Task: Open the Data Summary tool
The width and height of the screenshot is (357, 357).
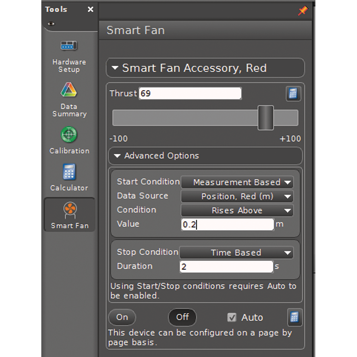Action: point(69,99)
